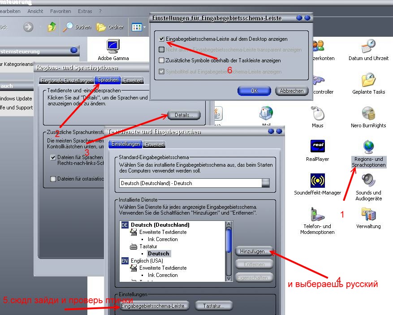The height and width of the screenshot is (315, 393).
Task: Open Hilfe und Support link
Action: point(16,108)
